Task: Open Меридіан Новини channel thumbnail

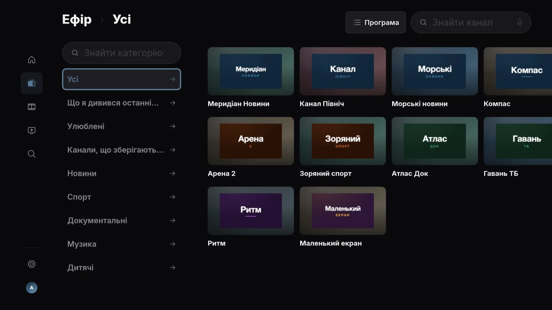Action: point(251,71)
